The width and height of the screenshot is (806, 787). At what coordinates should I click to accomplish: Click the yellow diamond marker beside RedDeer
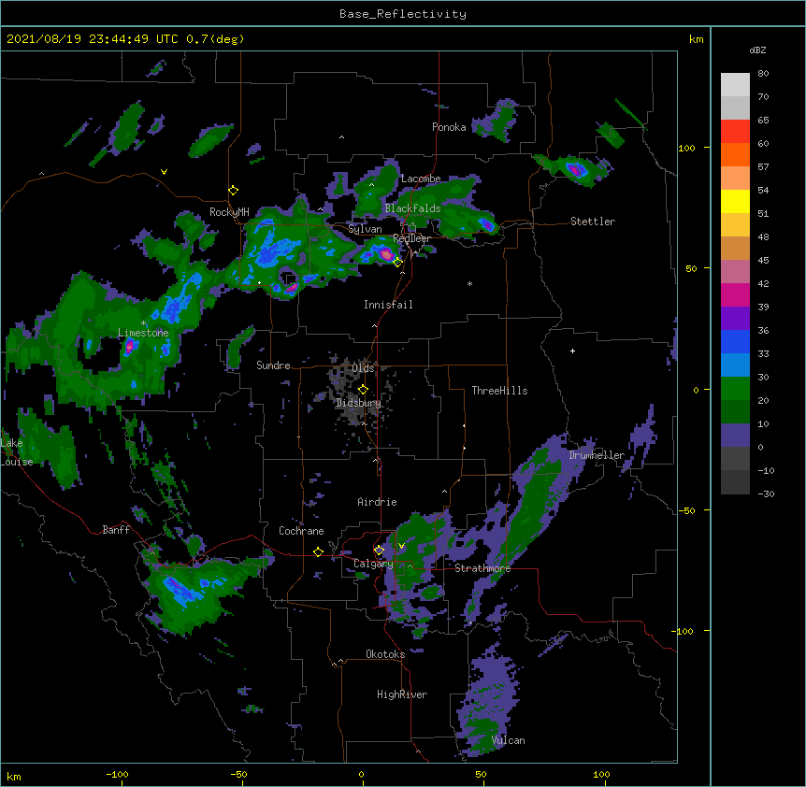coord(397,263)
